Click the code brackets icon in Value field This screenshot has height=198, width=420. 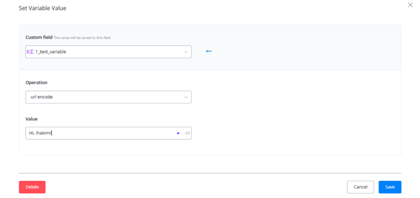(187, 133)
